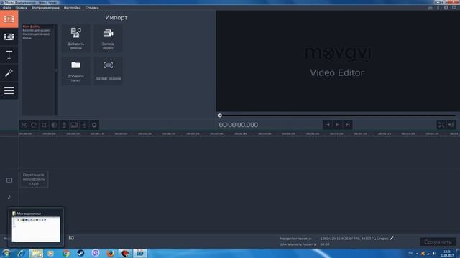460x258 pixels.
Task: Open the hamburger More menu in the sidebar
Action: [9, 91]
